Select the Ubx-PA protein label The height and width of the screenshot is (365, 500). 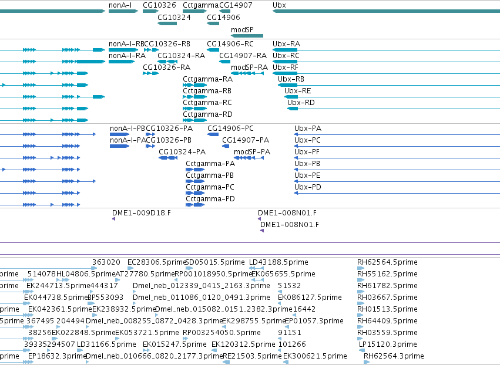click(x=308, y=129)
